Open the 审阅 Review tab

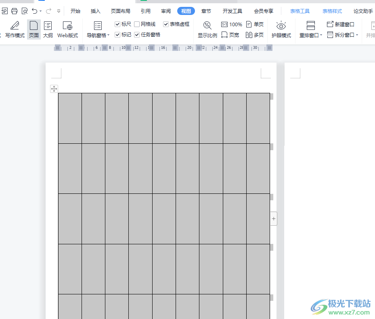coord(166,11)
